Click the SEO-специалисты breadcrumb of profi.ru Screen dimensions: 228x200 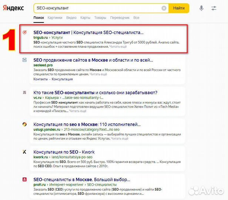[102, 184]
